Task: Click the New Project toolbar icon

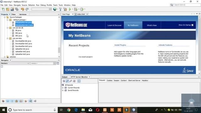Action: click(x=8, y=9)
